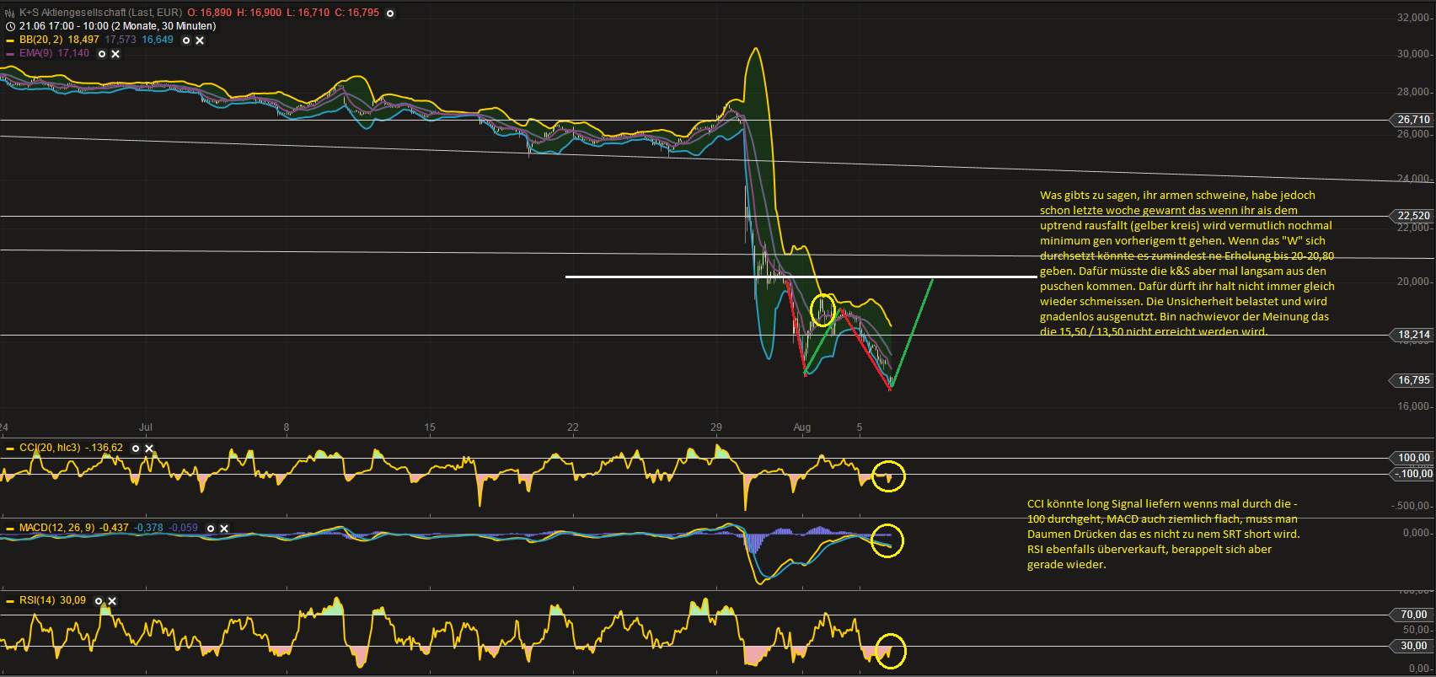The image size is (1436, 677).
Task: Click the purple EMA(9) color marker
Action: click(10, 53)
